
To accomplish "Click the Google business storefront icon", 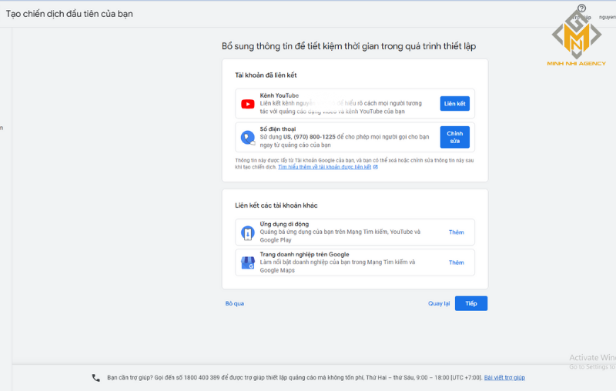I will 247,262.
